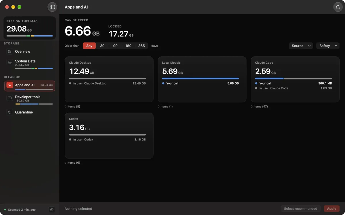This screenshot has width=345, height=215.
Task: Open System Data in sidebar
Action: tap(30, 64)
